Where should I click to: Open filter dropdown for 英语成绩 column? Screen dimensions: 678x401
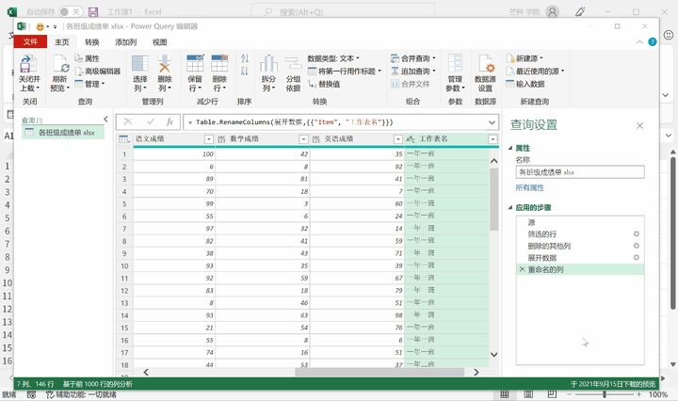[x=398, y=139]
